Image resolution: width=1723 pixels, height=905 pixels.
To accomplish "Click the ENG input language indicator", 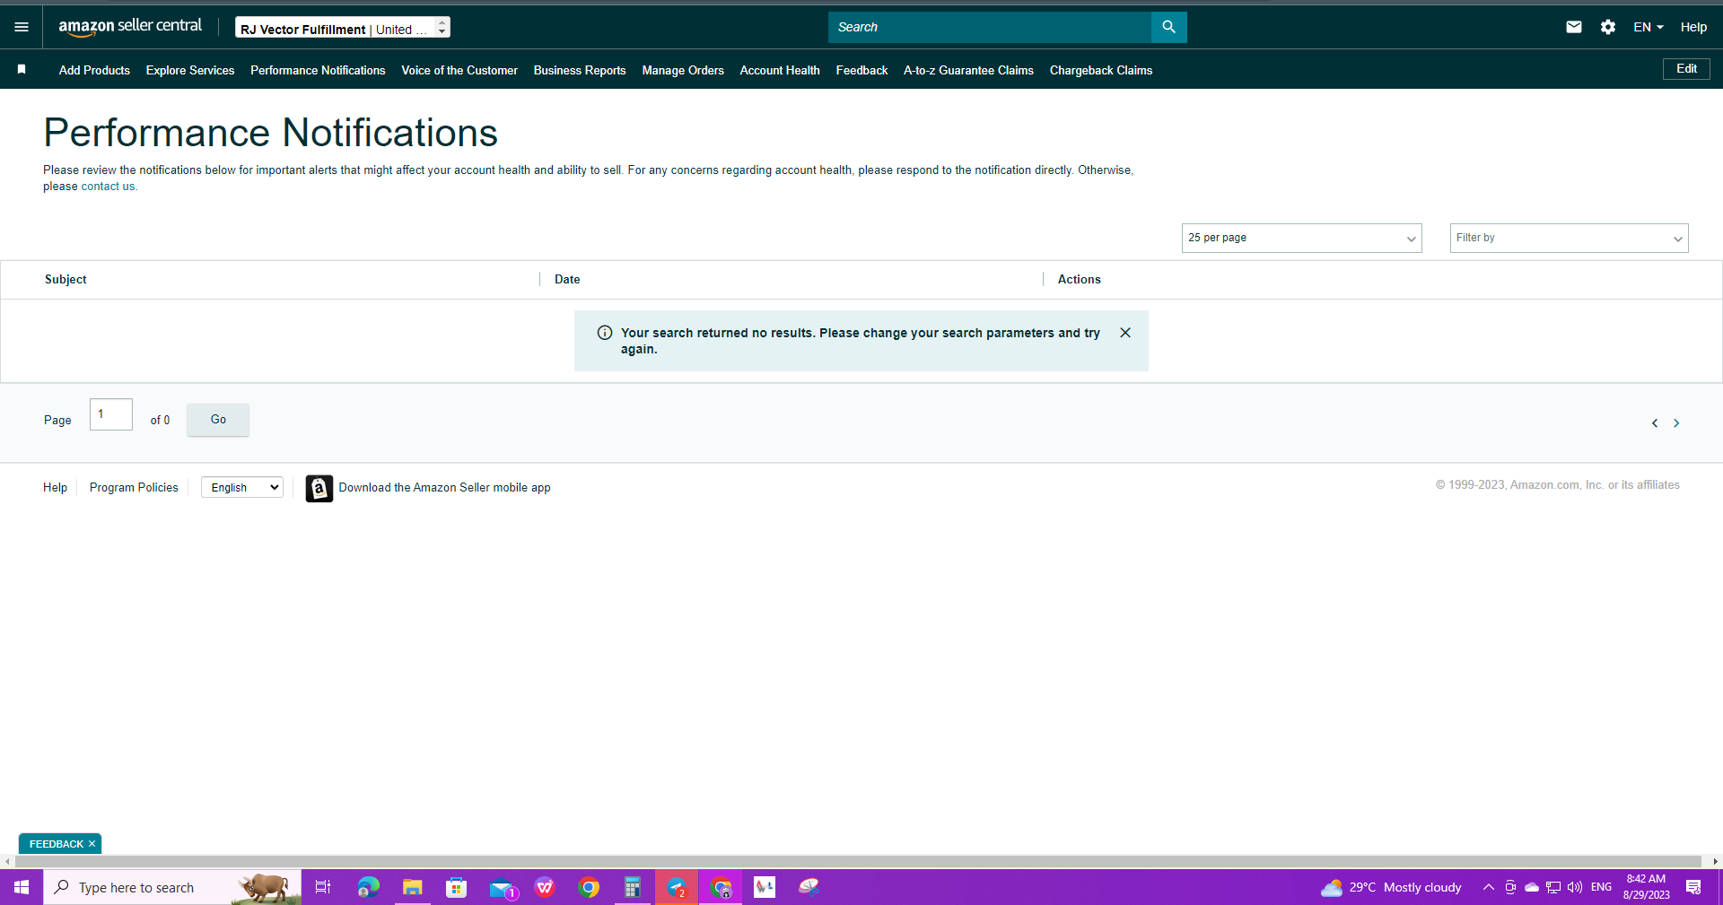I will point(1601,887).
